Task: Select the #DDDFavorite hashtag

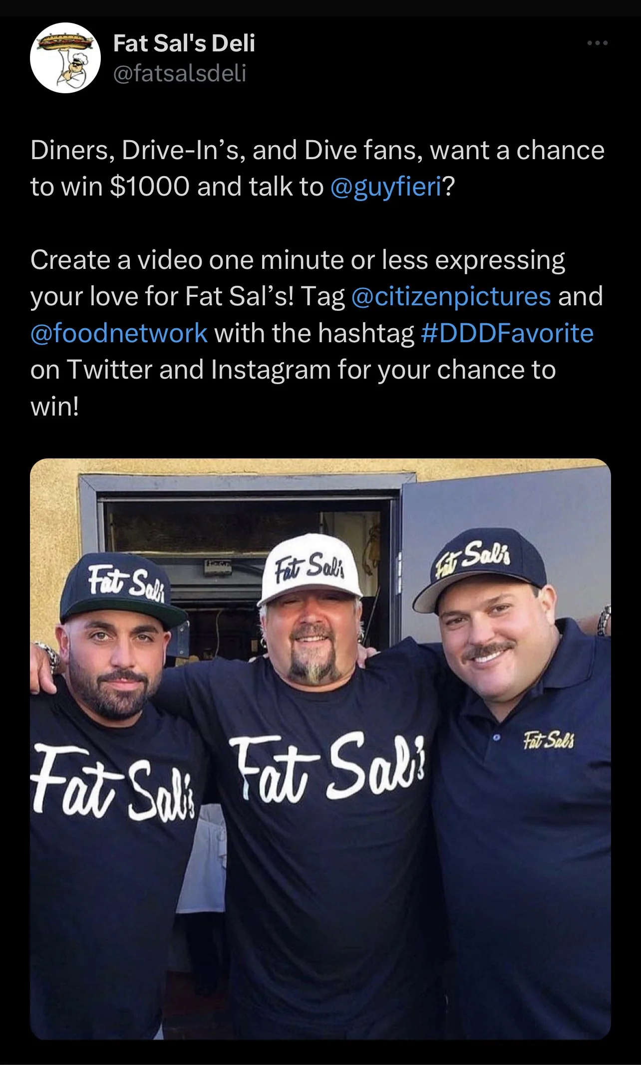Action: tap(507, 333)
